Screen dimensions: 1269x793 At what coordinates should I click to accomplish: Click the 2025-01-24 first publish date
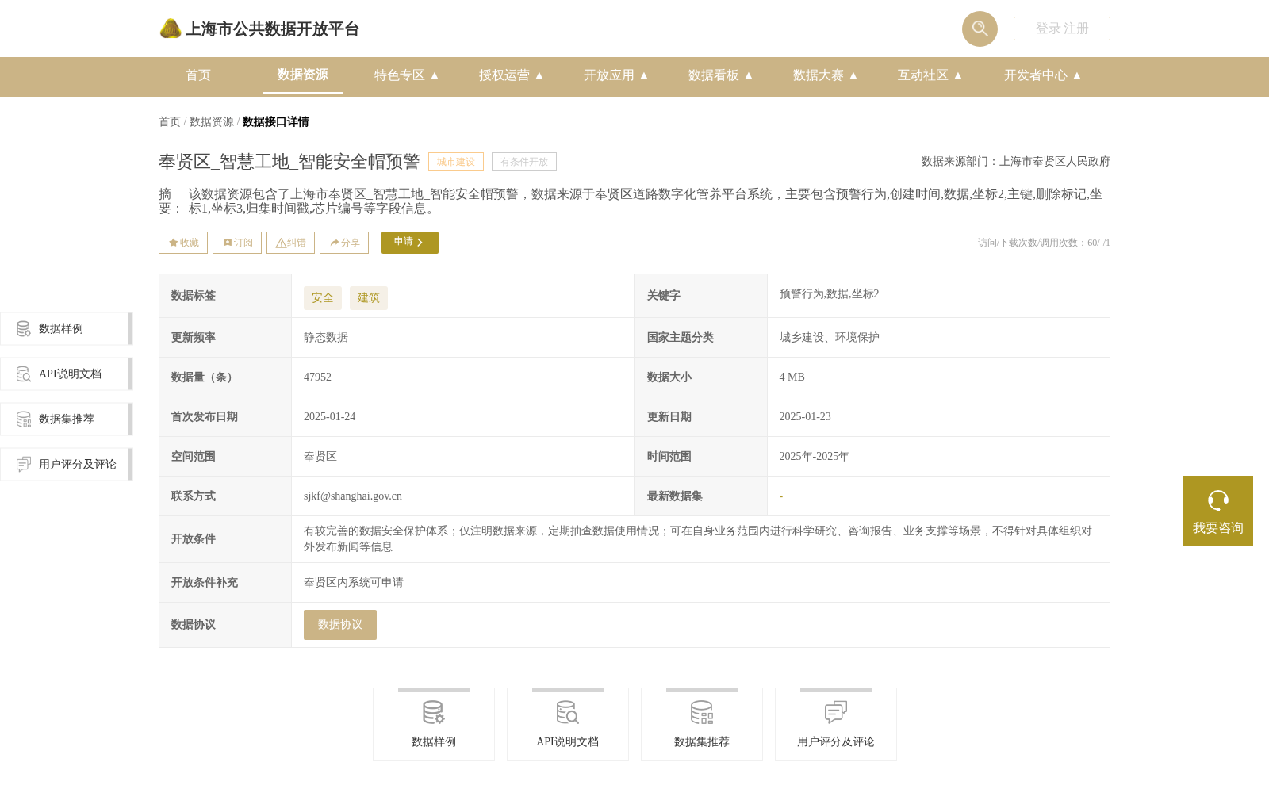tap(330, 417)
